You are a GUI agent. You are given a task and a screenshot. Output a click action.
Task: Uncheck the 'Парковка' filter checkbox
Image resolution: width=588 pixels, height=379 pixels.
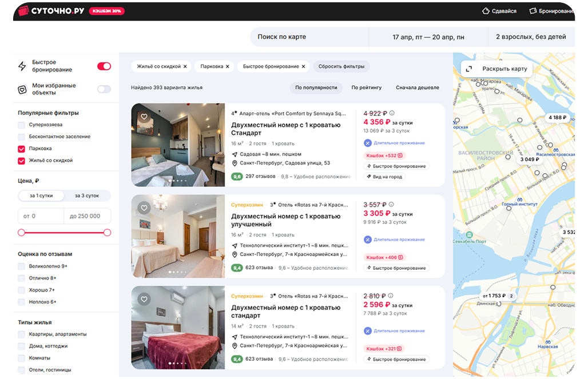point(22,149)
